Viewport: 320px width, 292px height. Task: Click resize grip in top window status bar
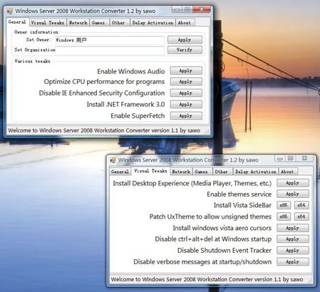tap(207, 132)
